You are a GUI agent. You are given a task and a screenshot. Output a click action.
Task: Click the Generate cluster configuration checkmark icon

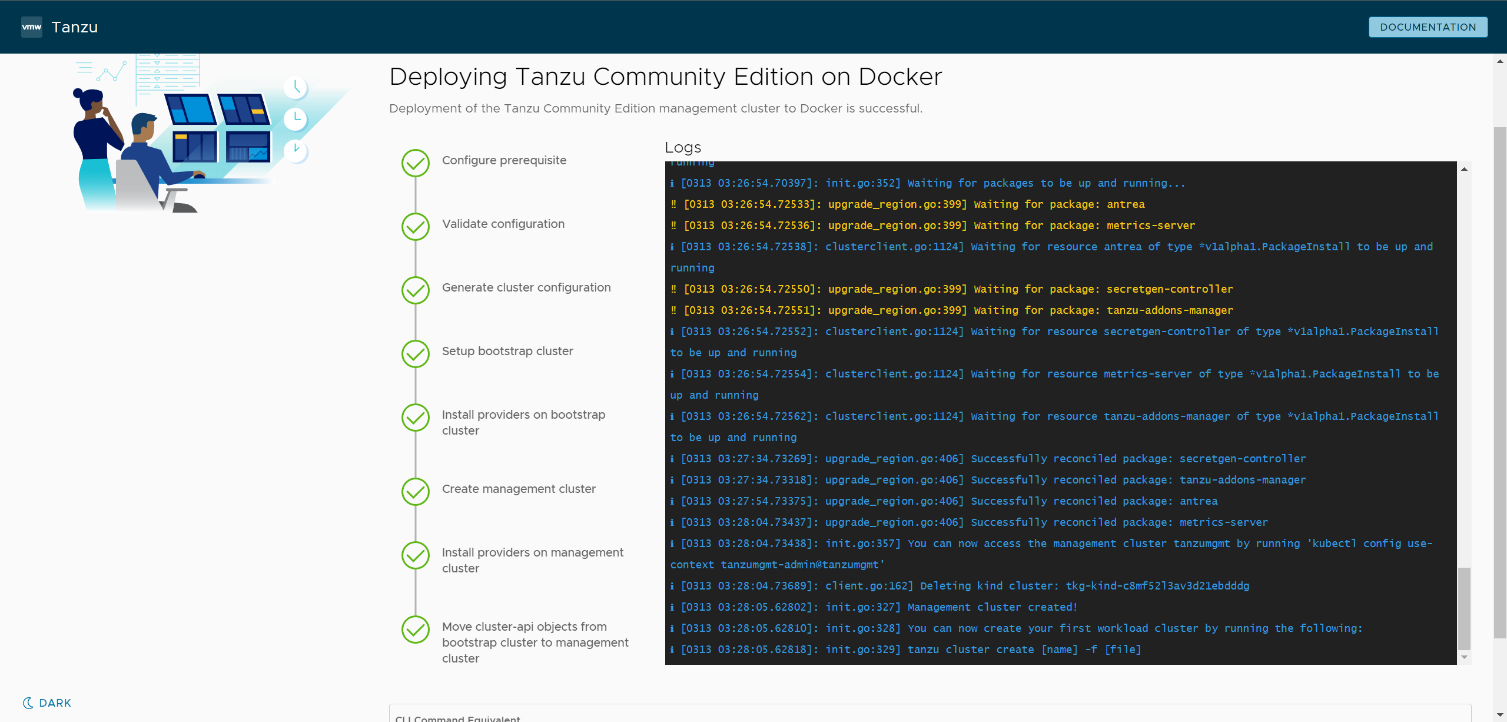pos(416,290)
